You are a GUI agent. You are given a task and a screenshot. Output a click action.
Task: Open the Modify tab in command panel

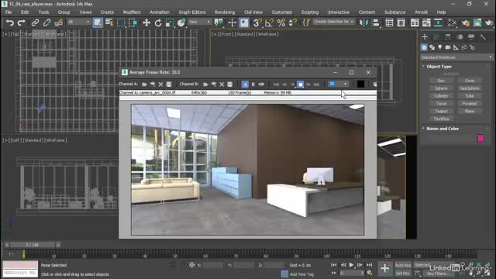[x=436, y=37]
